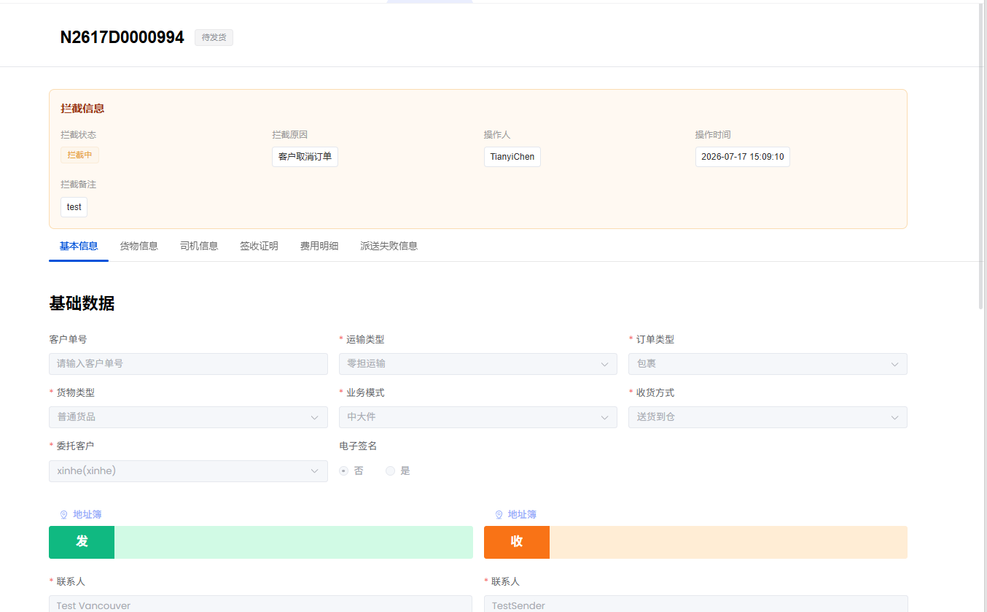
Task: Click the operator name TianyiChen
Action: point(512,157)
